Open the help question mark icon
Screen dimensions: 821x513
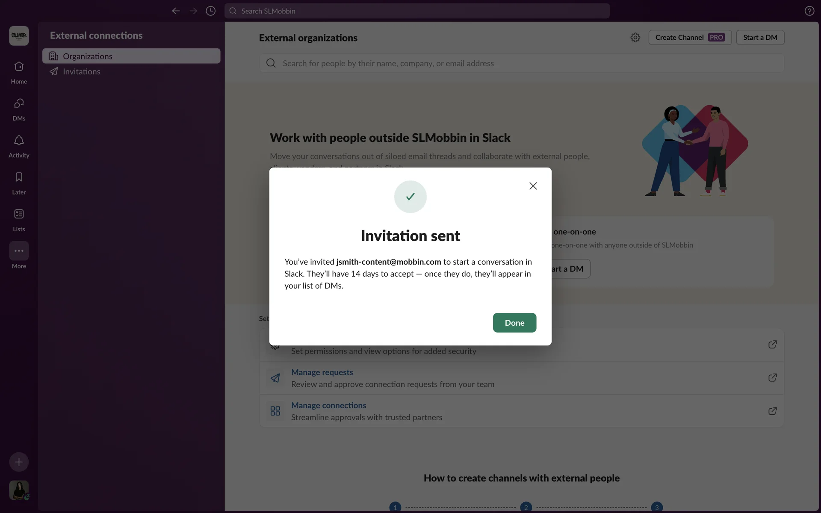(809, 11)
